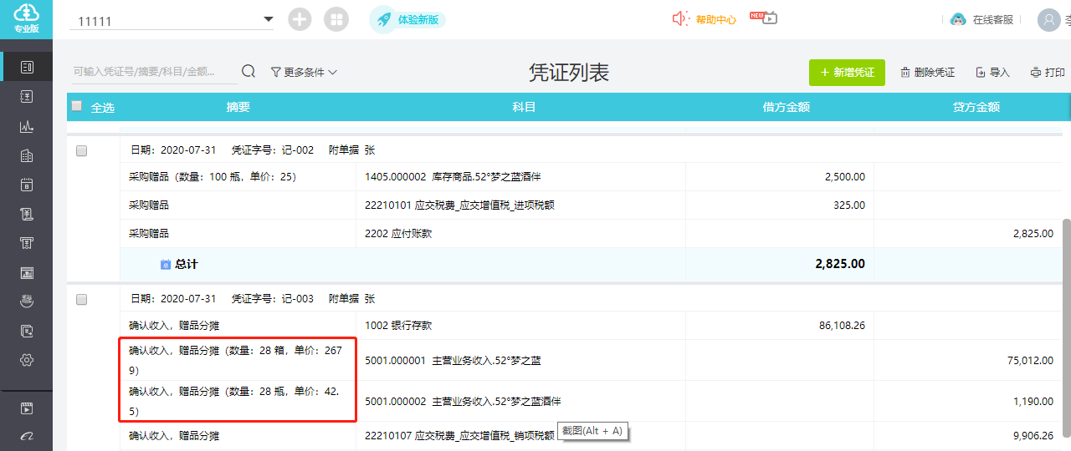The width and height of the screenshot is (1071, 451).
Task: Open the NEW video tutorial icon
Action: (x=764, y=17)
